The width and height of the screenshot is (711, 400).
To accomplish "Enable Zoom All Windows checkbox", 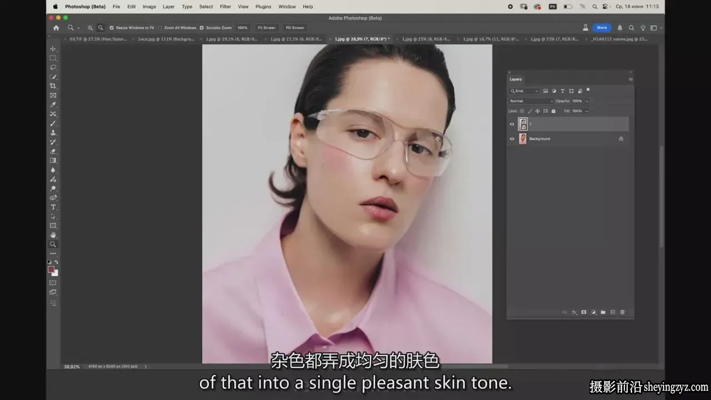I will [x=160, y=28].
